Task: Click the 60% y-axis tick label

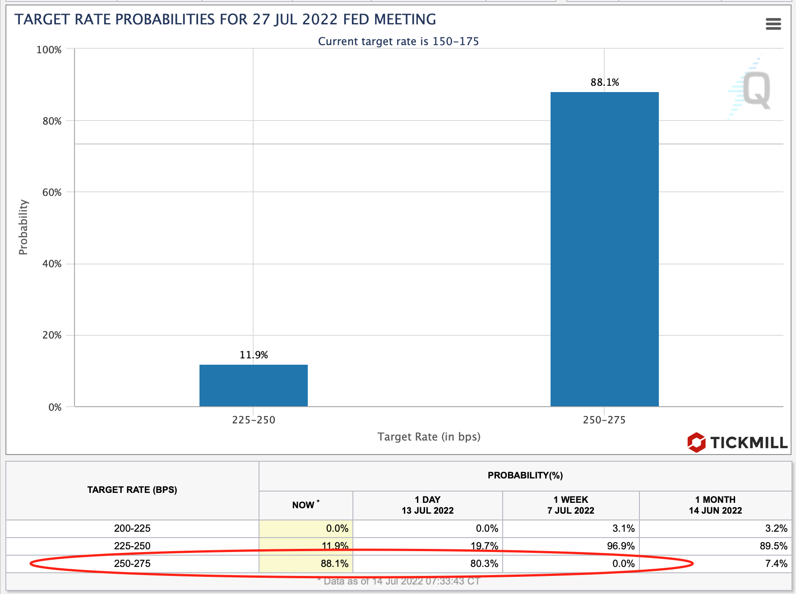Action: (52, 192)
